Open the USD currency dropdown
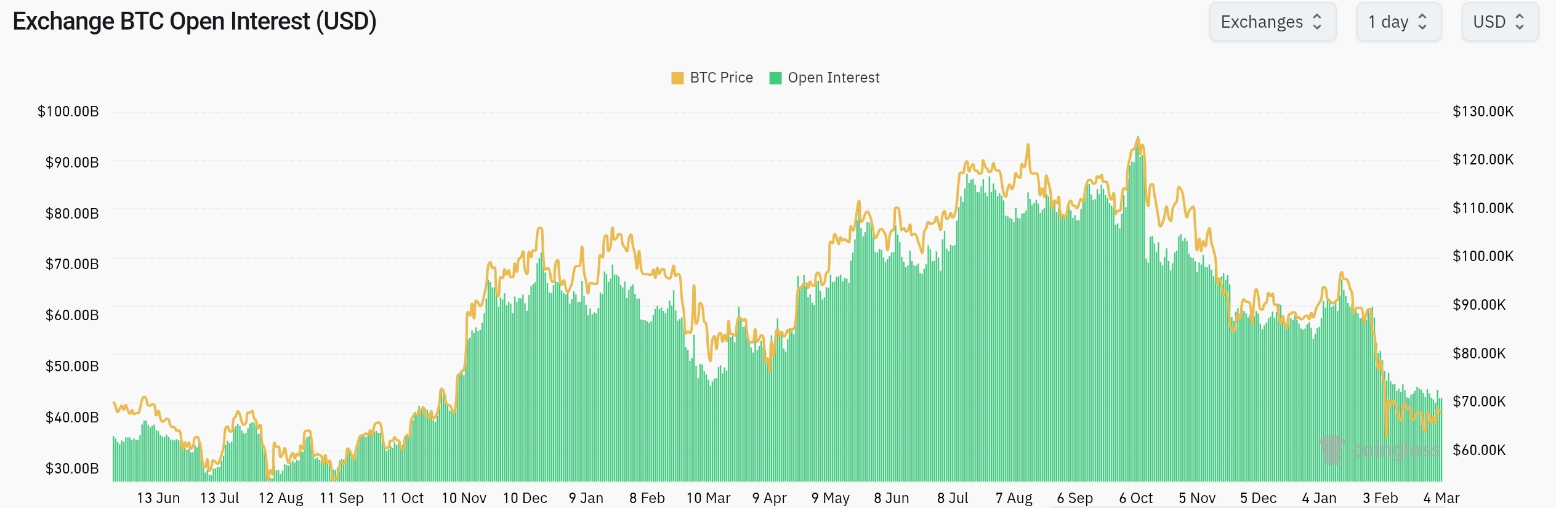Image resolution: width=1556 pixels, height=508 pixels. [1499, 22]
